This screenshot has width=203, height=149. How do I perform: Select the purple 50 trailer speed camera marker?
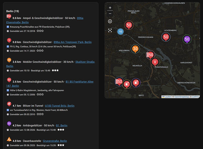[x=187, y=39]
